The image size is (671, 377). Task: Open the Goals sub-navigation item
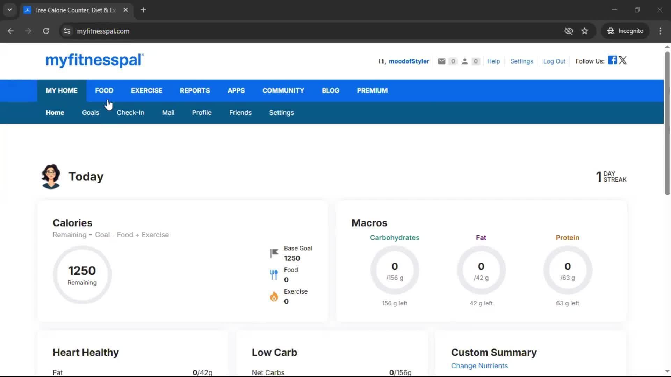point(91,113)
